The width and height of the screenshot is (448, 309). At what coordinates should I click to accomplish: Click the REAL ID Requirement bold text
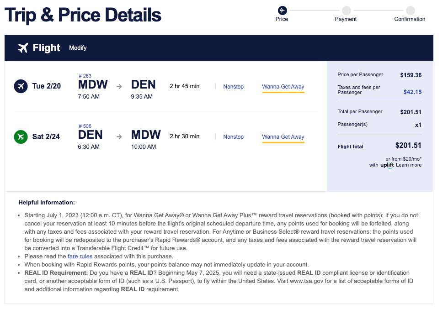(x=56, y=273)
